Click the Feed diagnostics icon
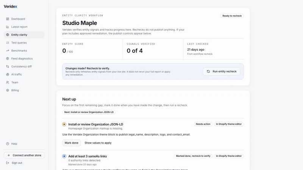 coord(8,59)
